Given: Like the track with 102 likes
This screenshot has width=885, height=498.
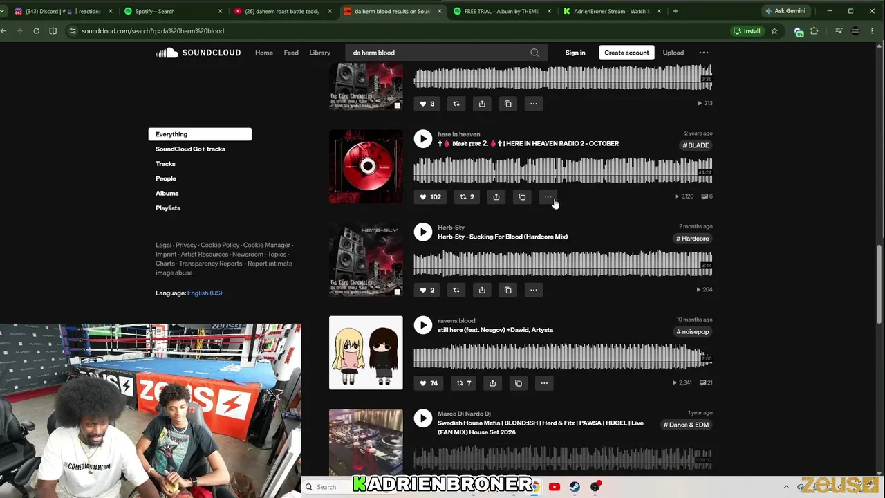Looking at the screenshot, I should [430, 197].
